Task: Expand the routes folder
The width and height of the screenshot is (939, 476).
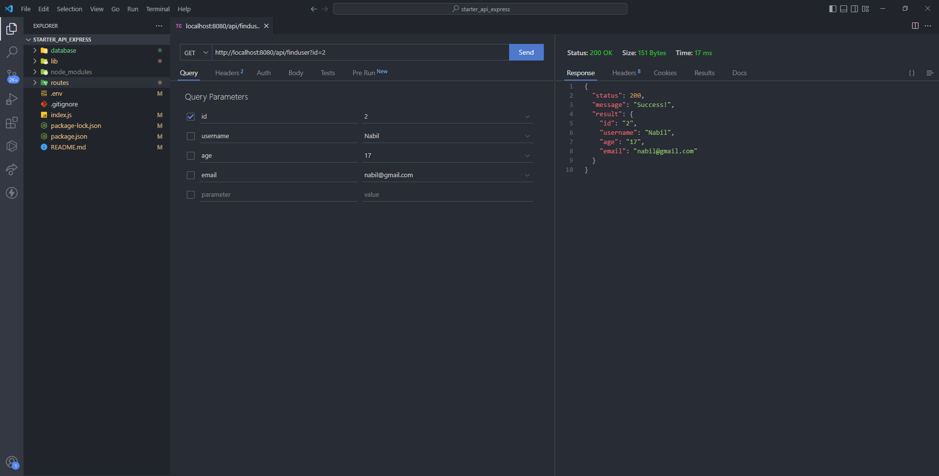Action: click(97, 83)
